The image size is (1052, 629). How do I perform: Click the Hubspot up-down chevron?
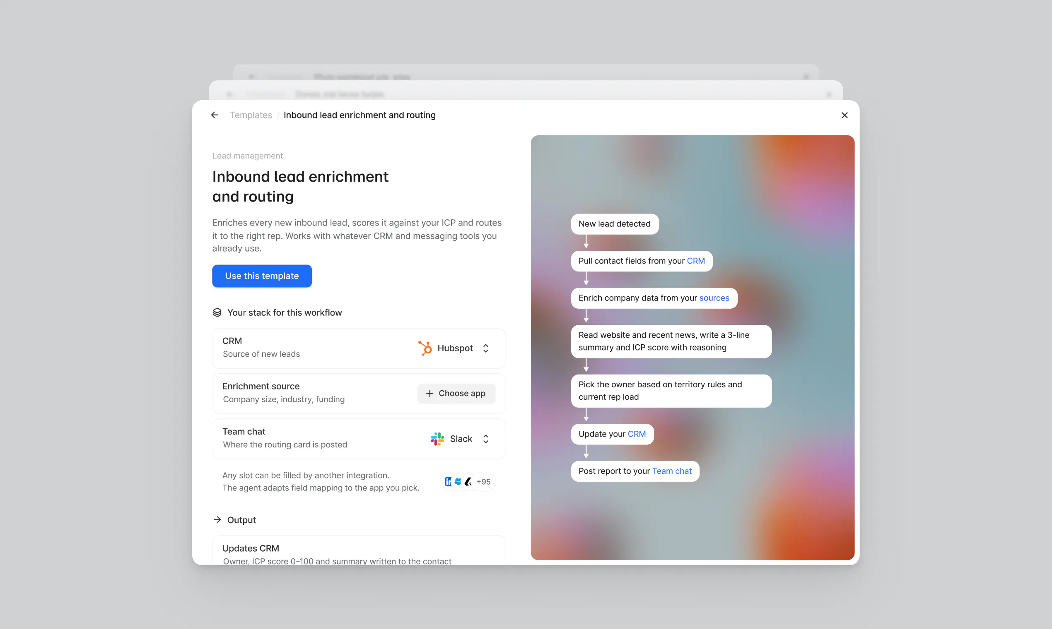click(486, 348)
